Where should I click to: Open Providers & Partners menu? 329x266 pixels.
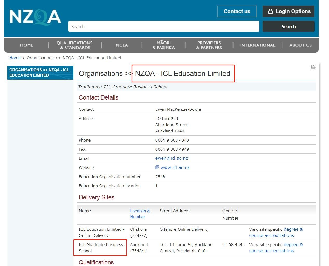[x=209, y=45]
